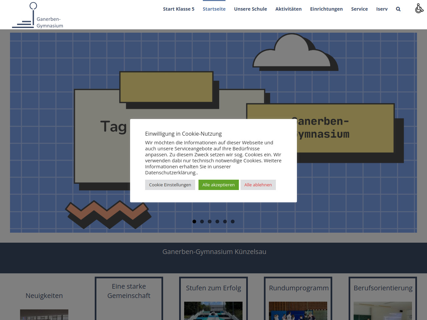Go to Start Klasse 5
This screenshot has width=427, height=320.
tap(178, 9)
